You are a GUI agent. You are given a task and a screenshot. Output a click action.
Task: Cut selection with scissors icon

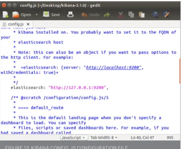click(x=121, y=15)
